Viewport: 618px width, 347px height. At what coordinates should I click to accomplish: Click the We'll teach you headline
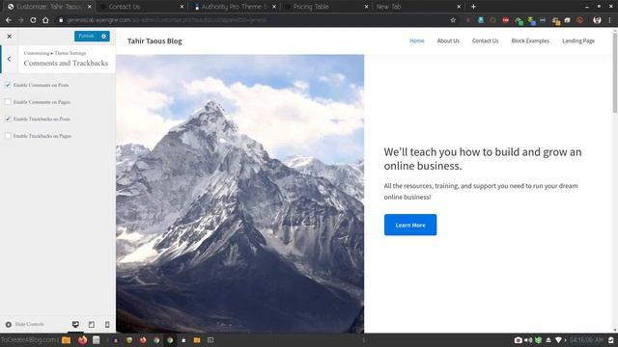pyautogui.click(x=483, y=158)
